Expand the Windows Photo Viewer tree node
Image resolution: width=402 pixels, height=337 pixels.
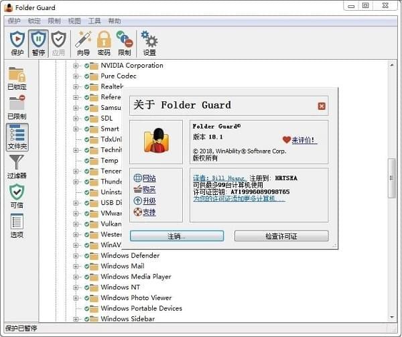pos(76,297)
